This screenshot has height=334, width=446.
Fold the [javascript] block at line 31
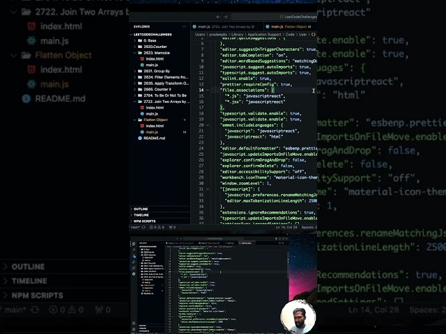pos(208,189)
